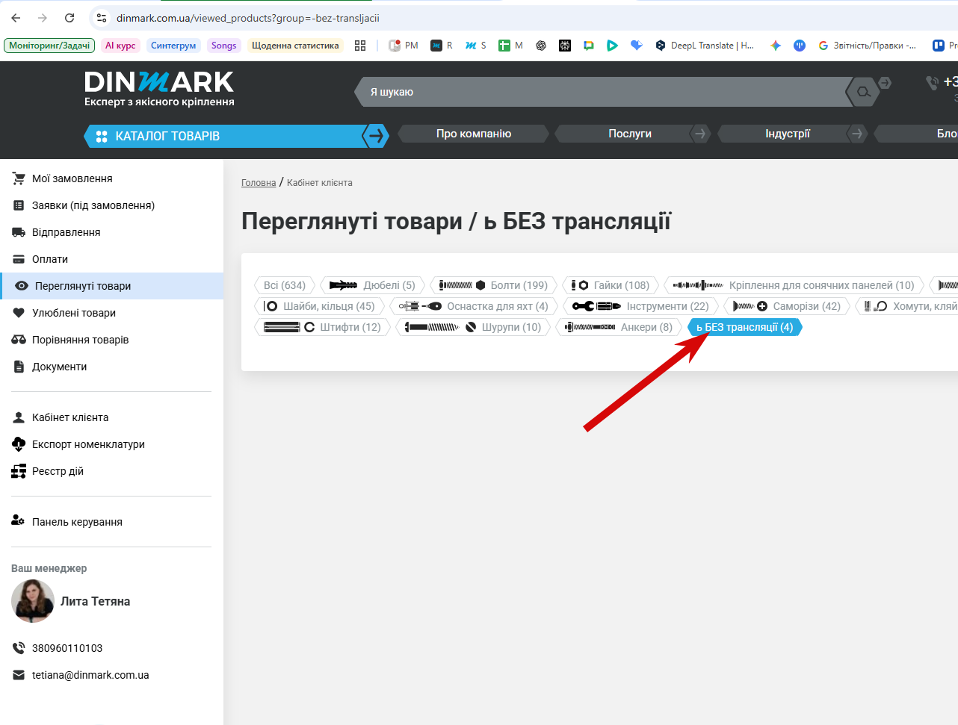This screenshot has width=958, height=725.
Task: Filter by Шайби, кільця (45)
Action: (320, 306)
